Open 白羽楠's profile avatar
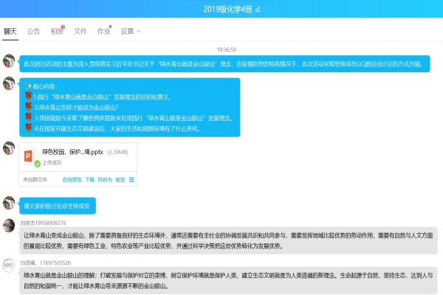The width and height of the screenshot is (443, 295). tap(9, 265)
